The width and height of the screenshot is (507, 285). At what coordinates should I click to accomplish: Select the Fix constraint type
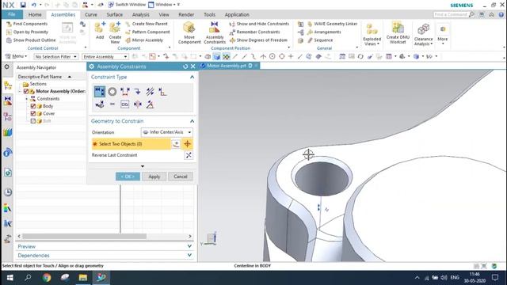(x=137, y=92)
